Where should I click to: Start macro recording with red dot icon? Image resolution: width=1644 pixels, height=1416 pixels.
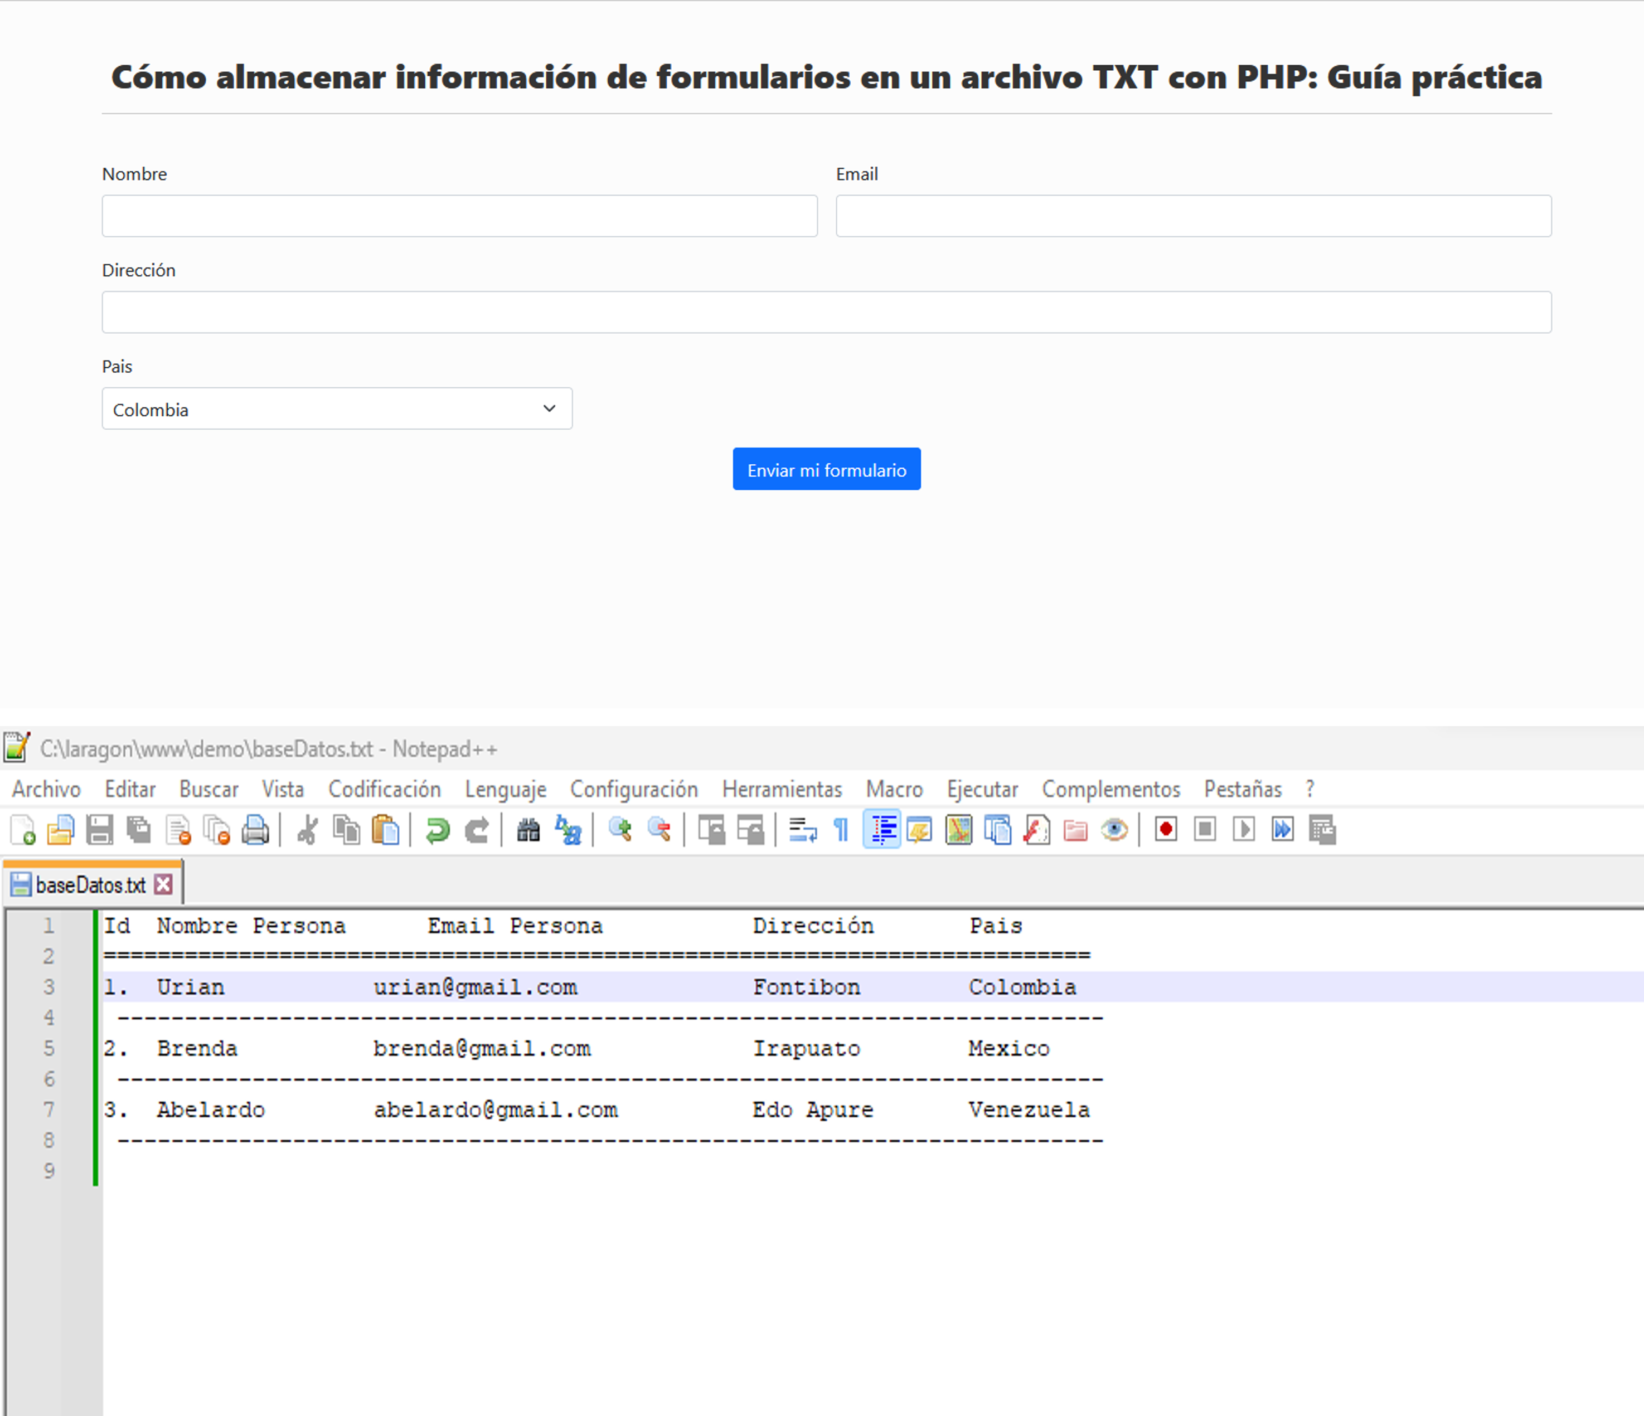pyautogui.click(x=1166, y=830)
